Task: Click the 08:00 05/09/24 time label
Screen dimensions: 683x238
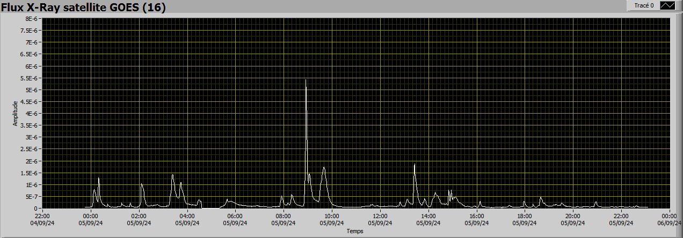Action: pos(284,219)
